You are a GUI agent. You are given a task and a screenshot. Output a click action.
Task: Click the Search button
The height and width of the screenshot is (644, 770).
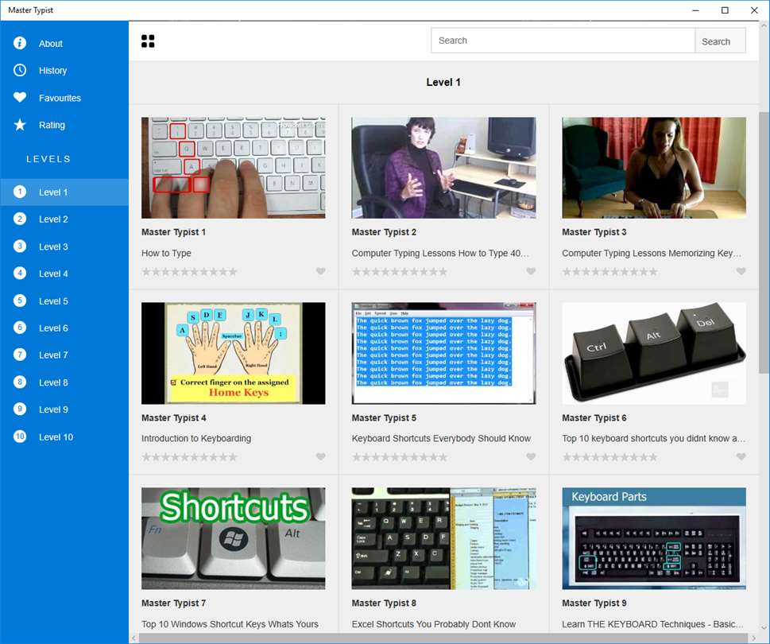pos(720,41)
